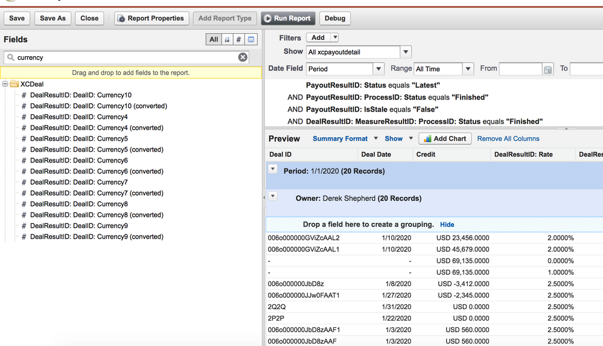This screenshot has height=346, width=603.
Task: Close the report builder
Action: [x=89, y=18]
